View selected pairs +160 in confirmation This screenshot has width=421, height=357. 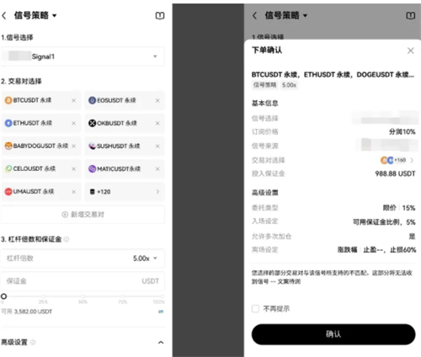tap(397, 160)
